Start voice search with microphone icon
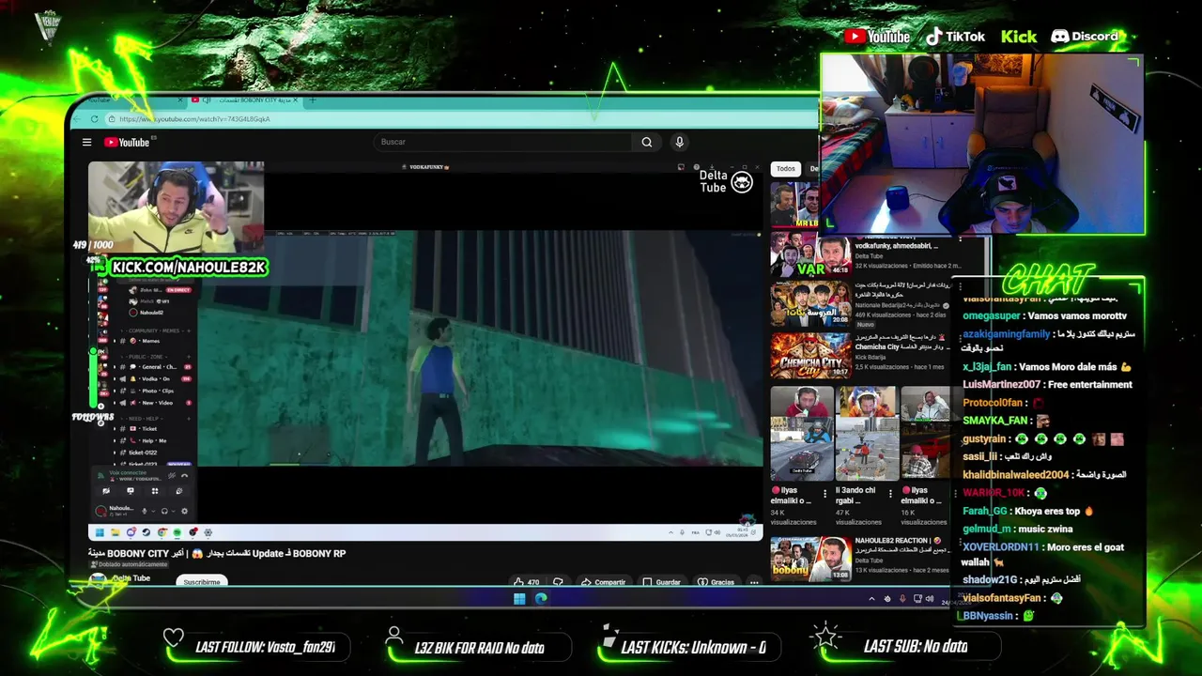 [679, 142]
